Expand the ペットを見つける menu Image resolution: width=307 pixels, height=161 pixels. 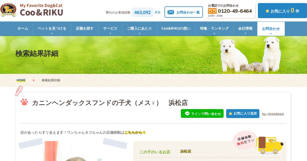(x=52, y=29)
